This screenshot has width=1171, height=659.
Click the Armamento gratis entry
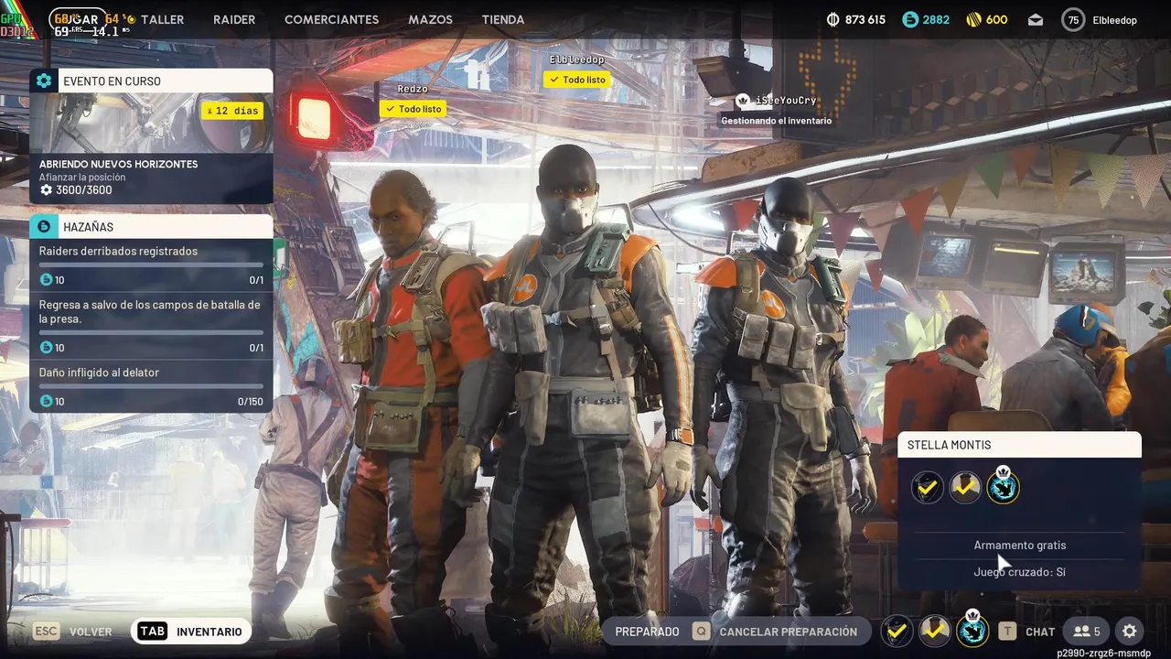coord(1019,546)
